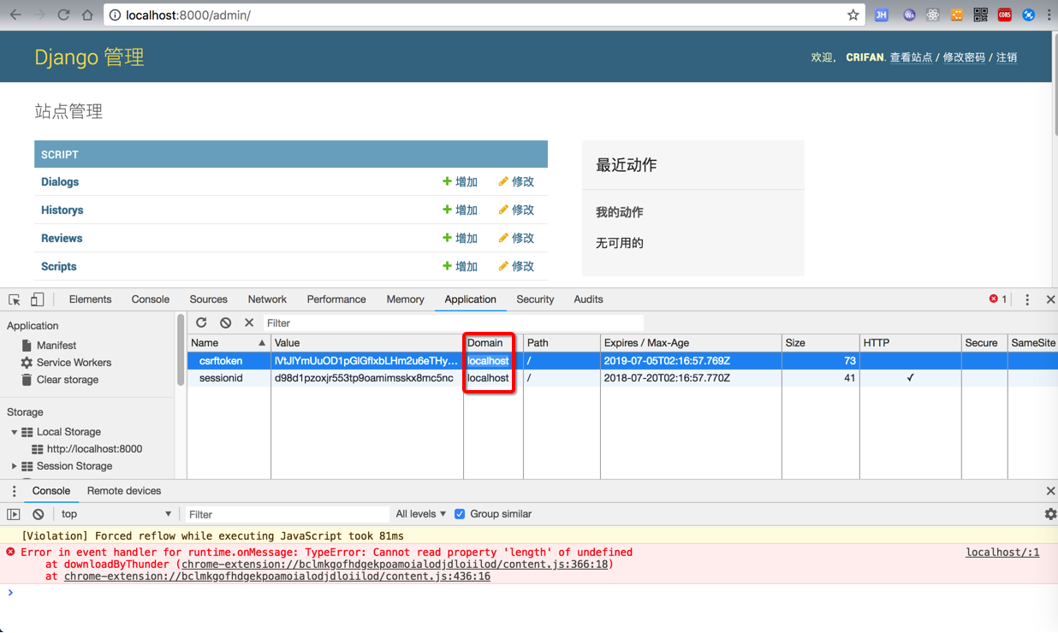Click the Django 管理 site title
This screenshot has height=633, width=1058.
(89, 57)
